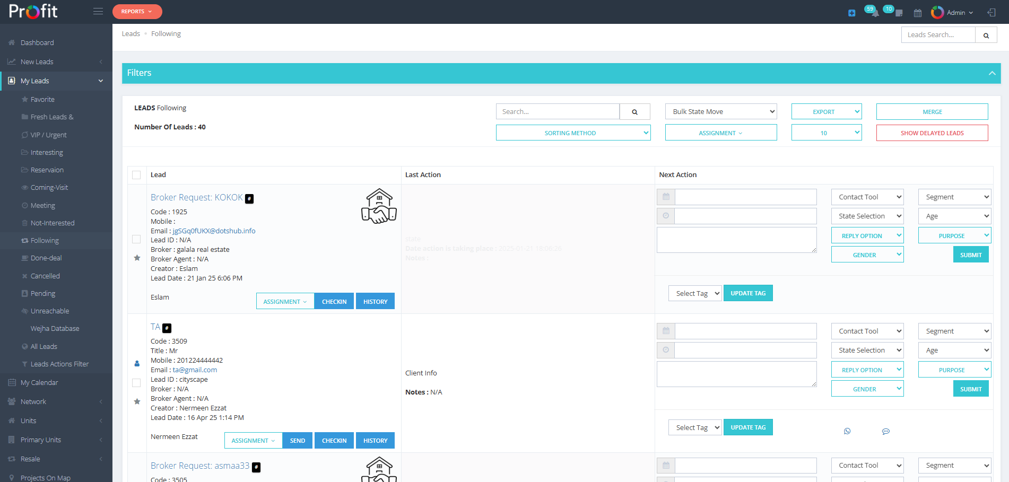Open the ta@gmail.com email link
1009x482 pixels.
[195, 370]
